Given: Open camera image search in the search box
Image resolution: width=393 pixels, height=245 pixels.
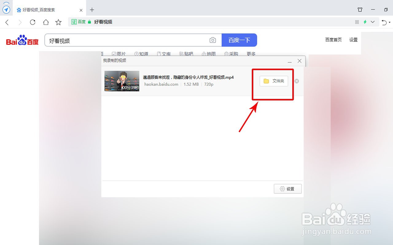Looking at the screenshot, I should [213, 40].
